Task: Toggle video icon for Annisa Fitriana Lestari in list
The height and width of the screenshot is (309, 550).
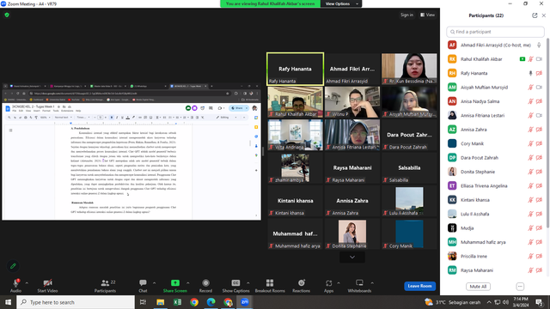Action: pos(539,115)
